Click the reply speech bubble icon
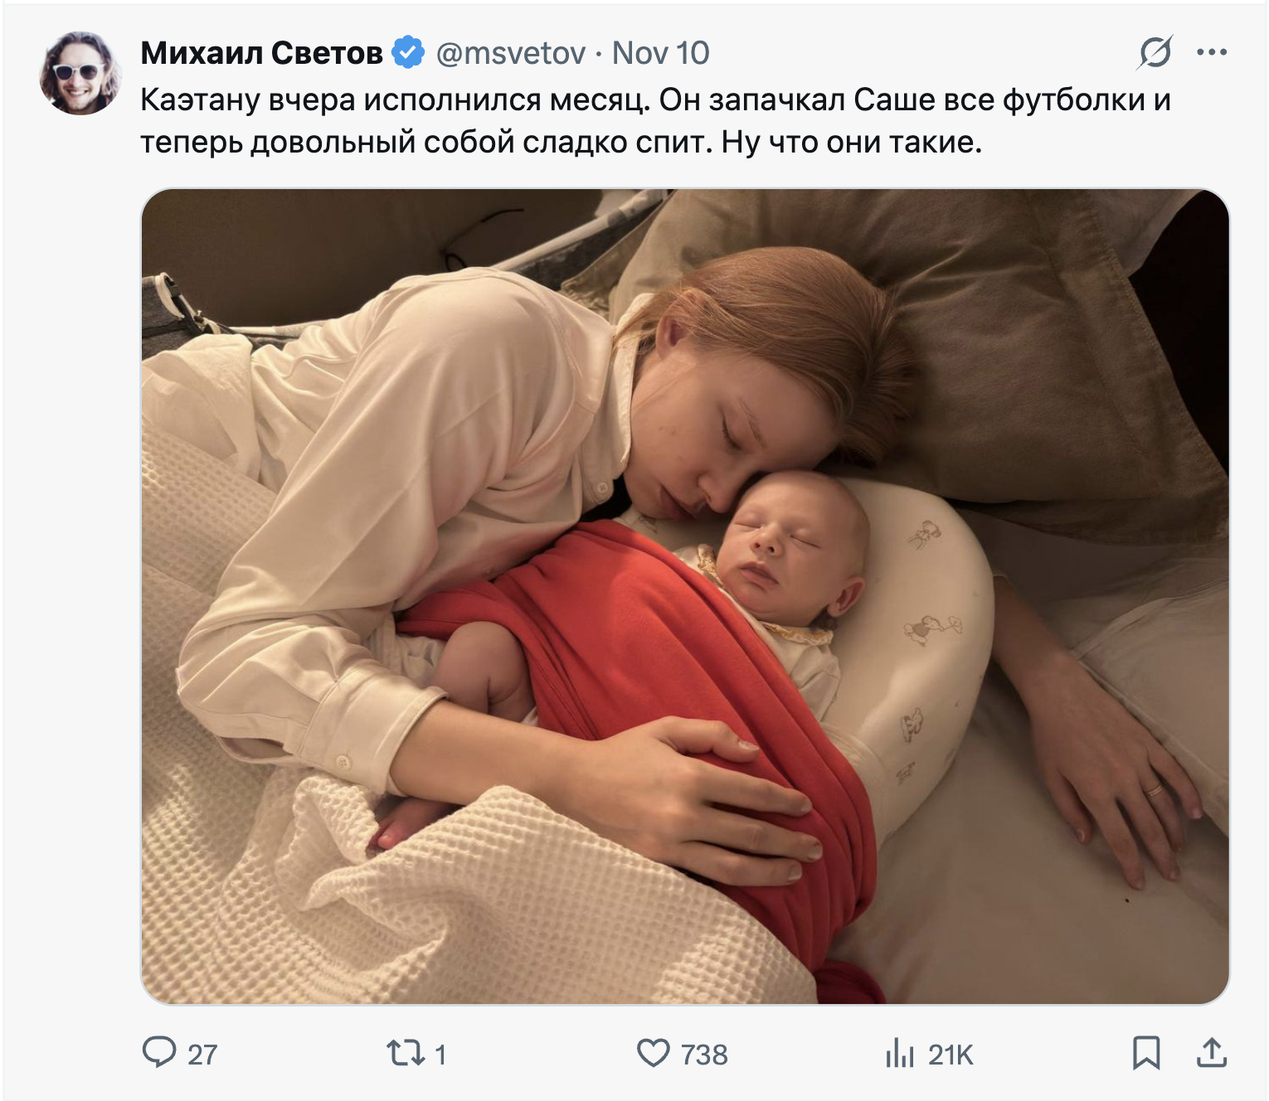 click(x=158, y=1053)
